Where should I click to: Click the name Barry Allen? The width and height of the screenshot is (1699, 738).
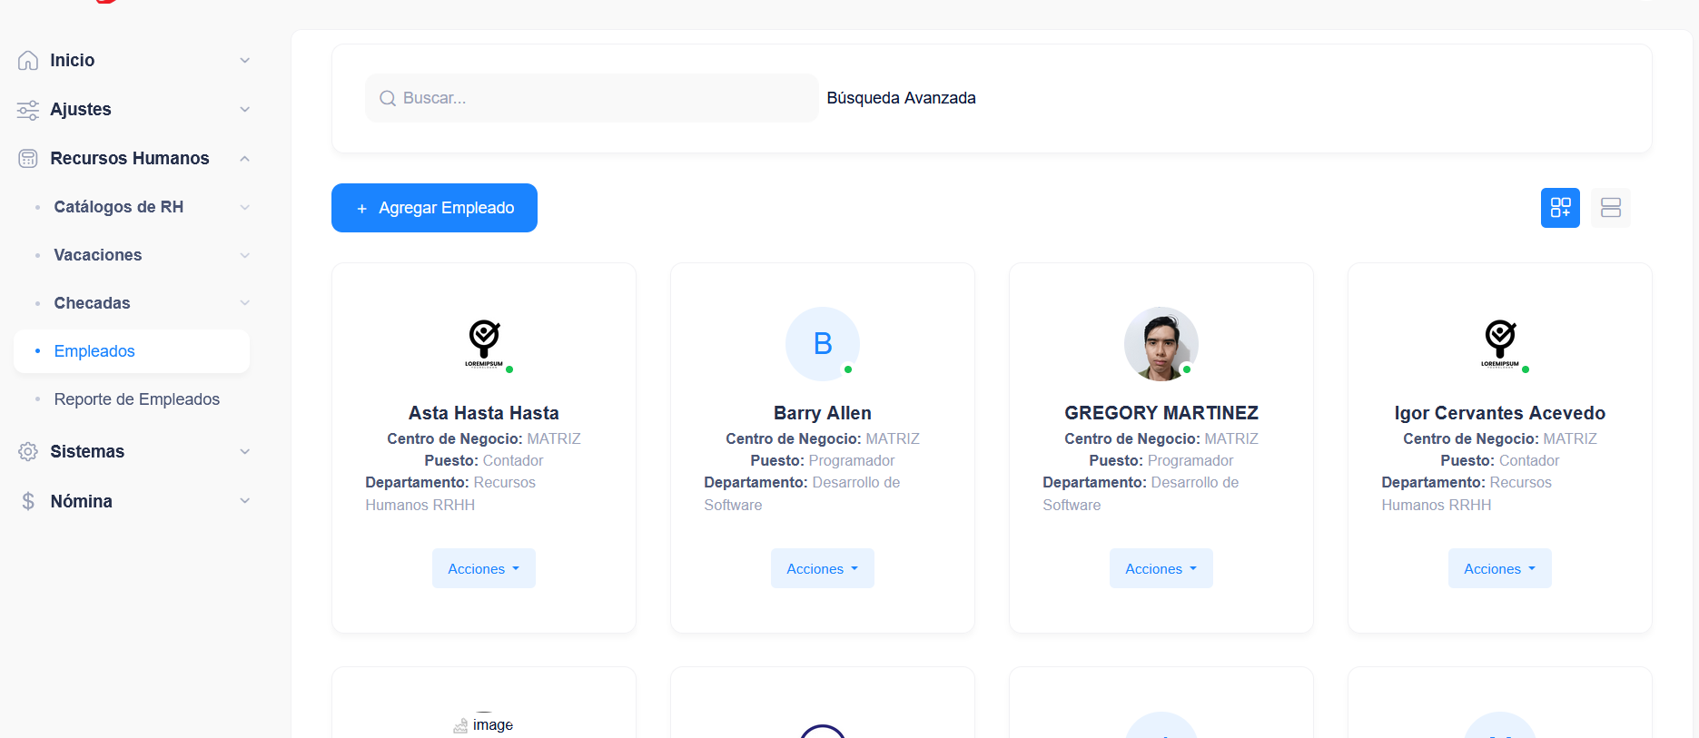823,413
